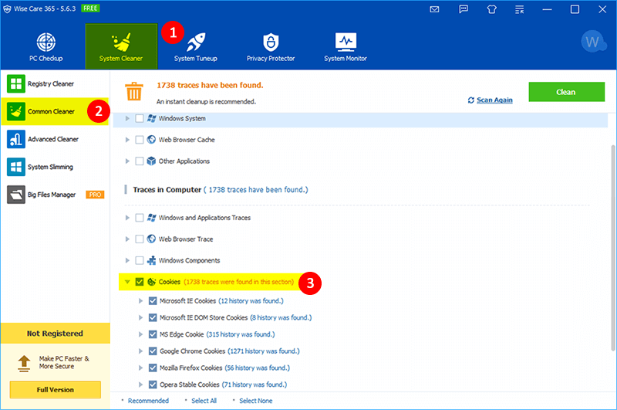617x410 pixels.
Task: Uncheck the Cookies section checkbox
Action: tap(140, 282)
